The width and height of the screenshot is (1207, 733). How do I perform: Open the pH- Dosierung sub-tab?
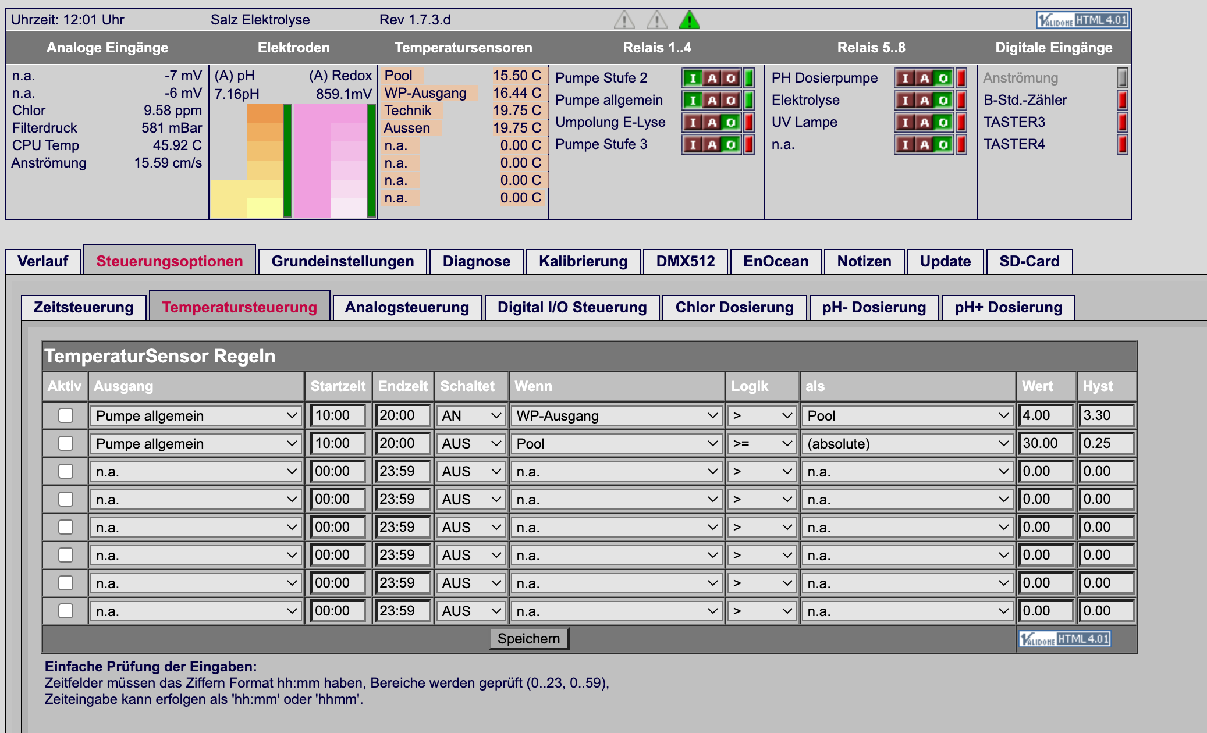(x=874, y=307)
